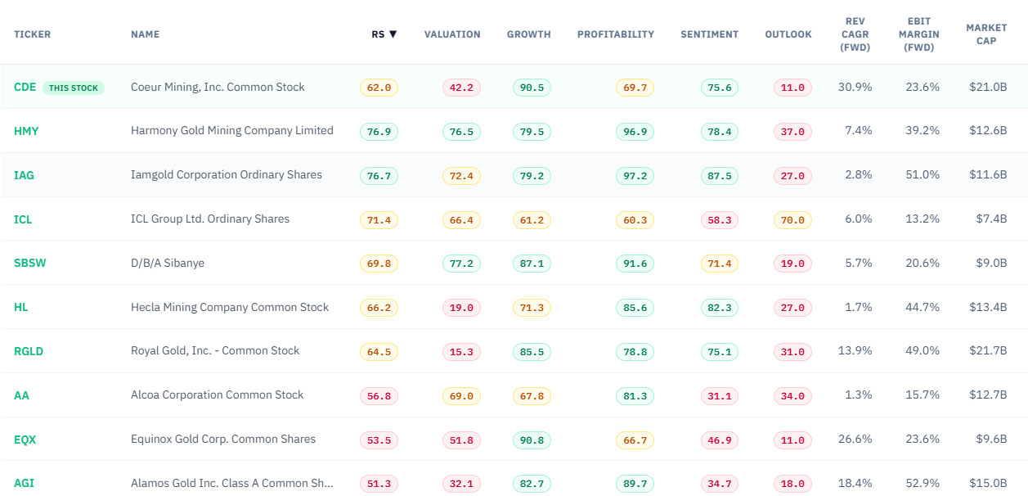Select Coeur Mining, Inc. Common Stock name
The height and width of the screenshot is (496, 1028).
pyautogui.click(x=218, y=87)
